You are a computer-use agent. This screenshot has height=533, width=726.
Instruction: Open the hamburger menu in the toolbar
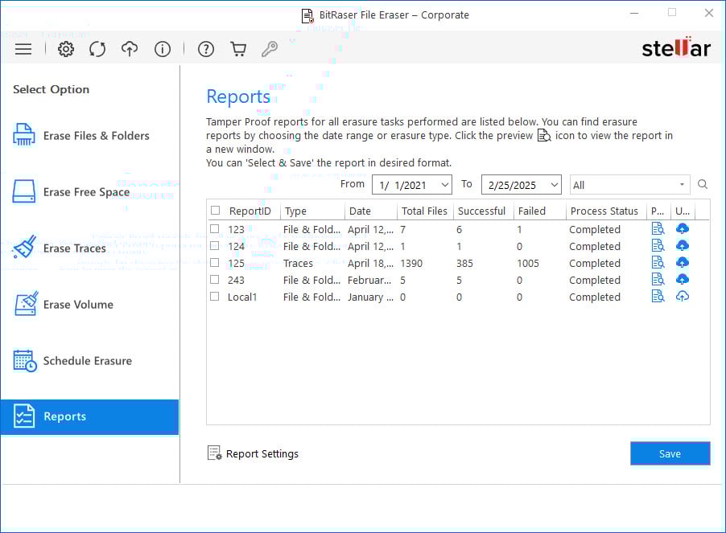pyautogui.click(x=23, y=49)
